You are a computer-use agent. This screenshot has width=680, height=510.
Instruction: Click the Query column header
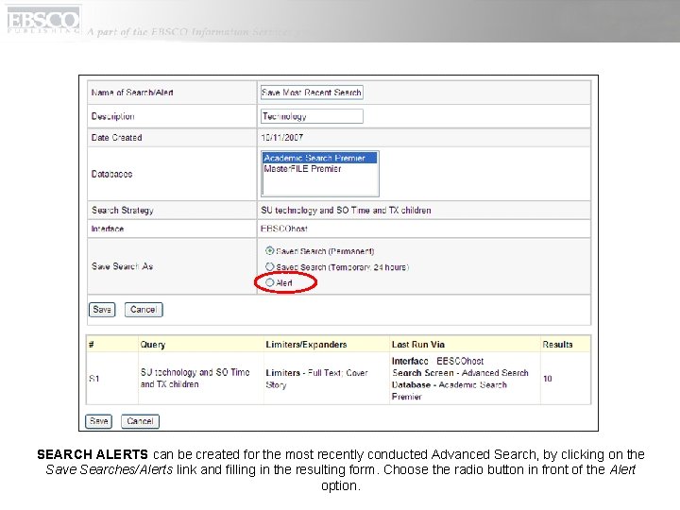point(153,345)
